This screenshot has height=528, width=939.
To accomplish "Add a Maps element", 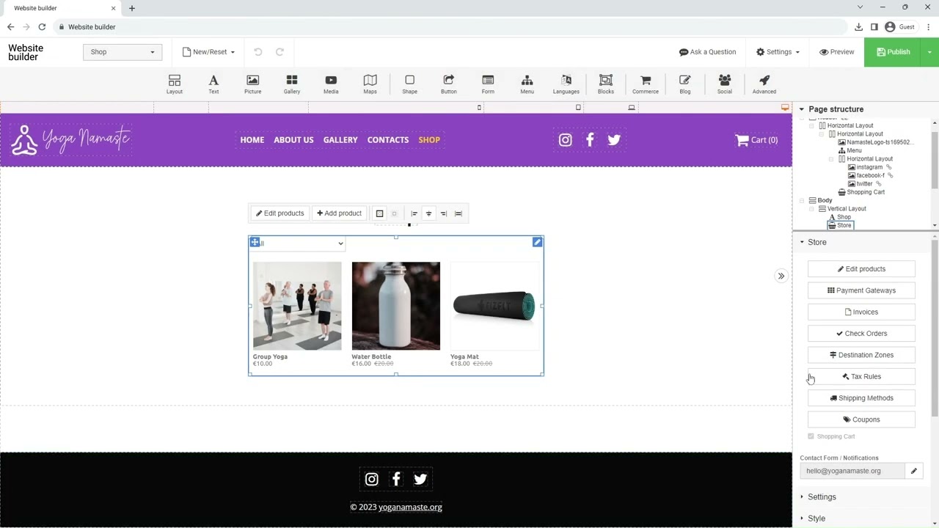I will pos(370,84).
